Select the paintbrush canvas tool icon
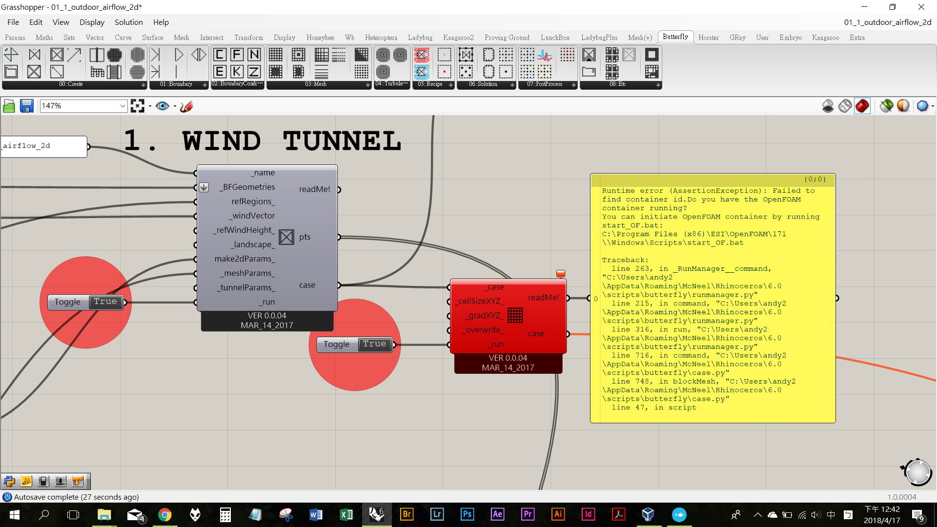Image resolution: width=937 pixels, height=527 pixels. coord(186,106)
